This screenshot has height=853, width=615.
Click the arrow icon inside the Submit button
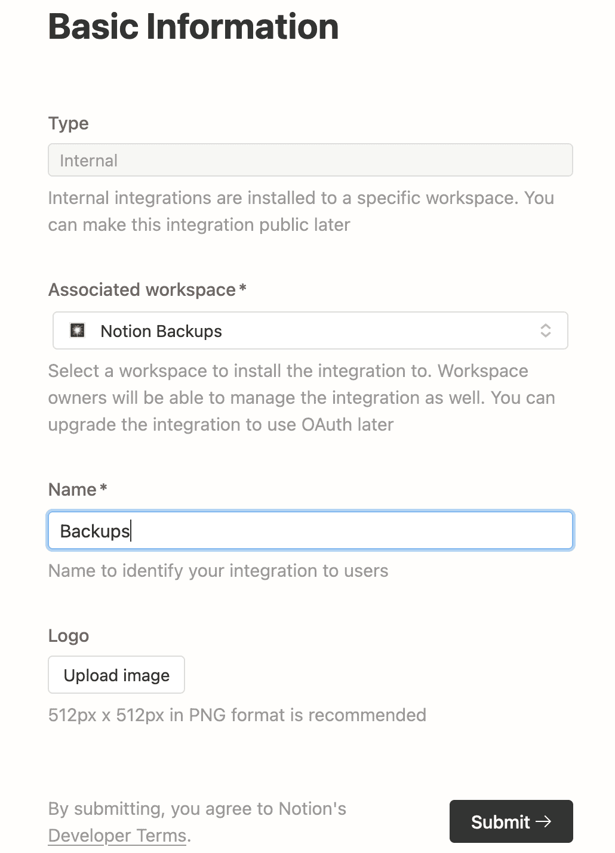545,821
